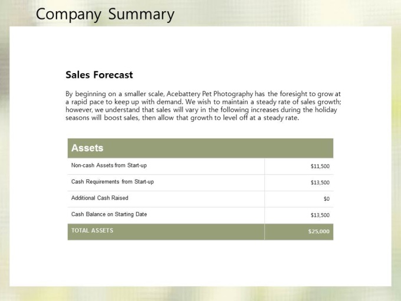Click the $0 value cell
401x301 pixels.
coord(326,199)
